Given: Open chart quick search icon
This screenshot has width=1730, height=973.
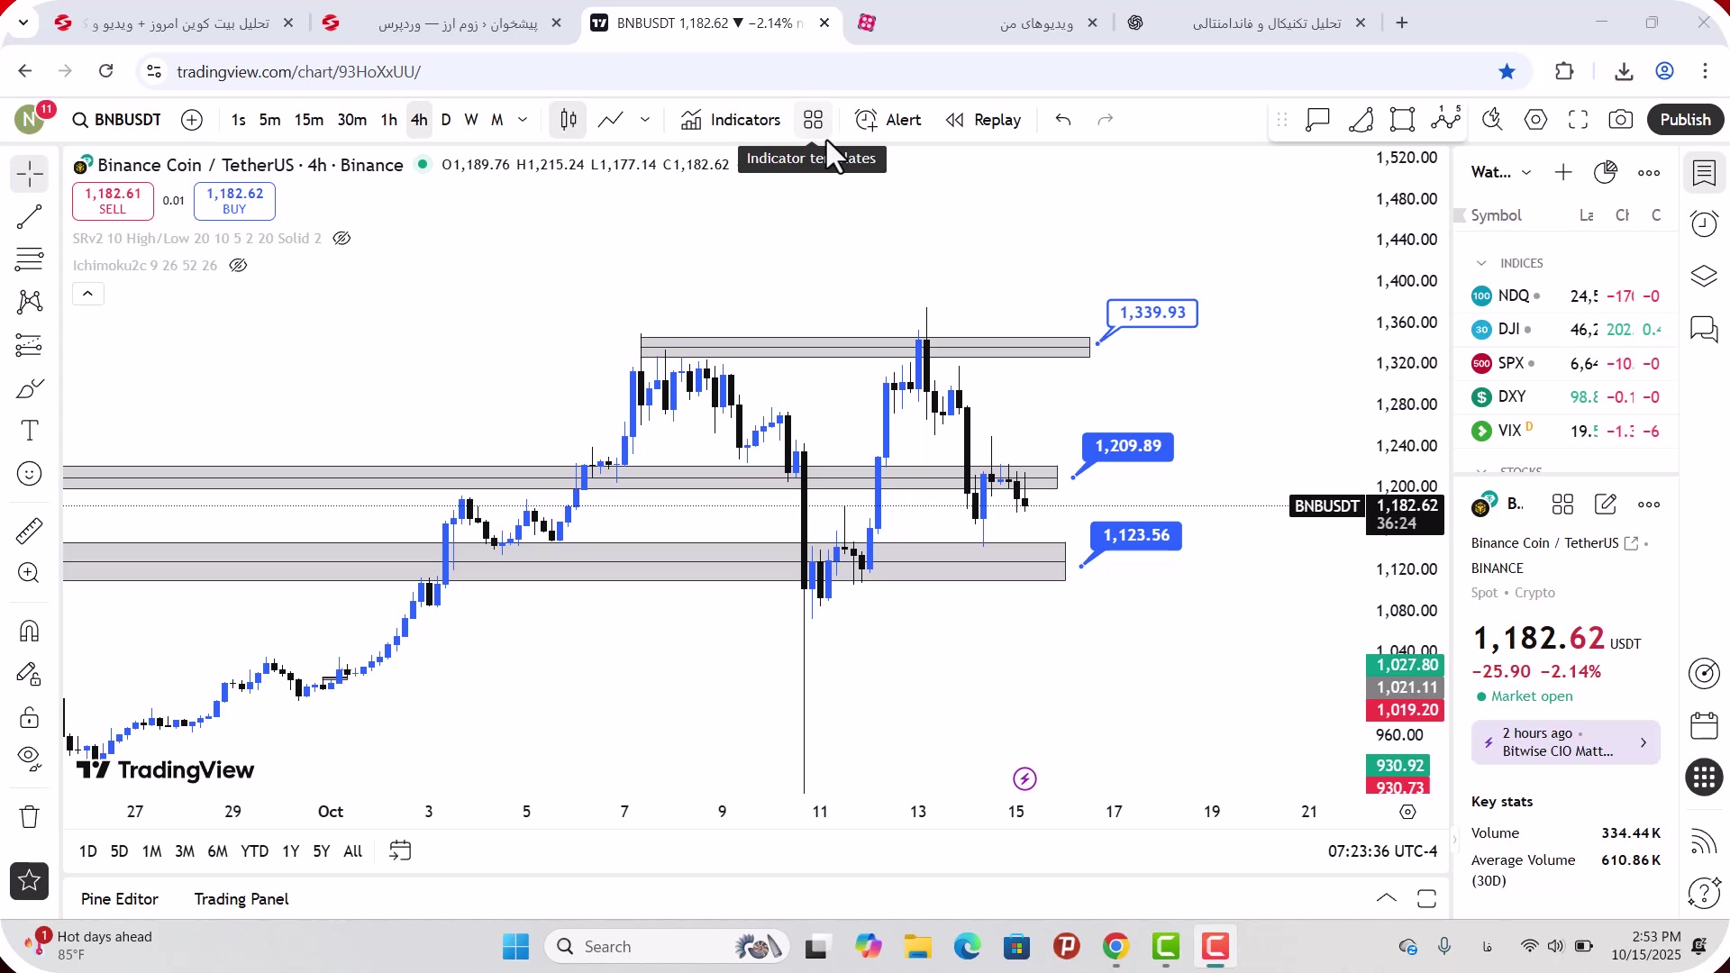Looking at the screenshot, I should 1493,120.
